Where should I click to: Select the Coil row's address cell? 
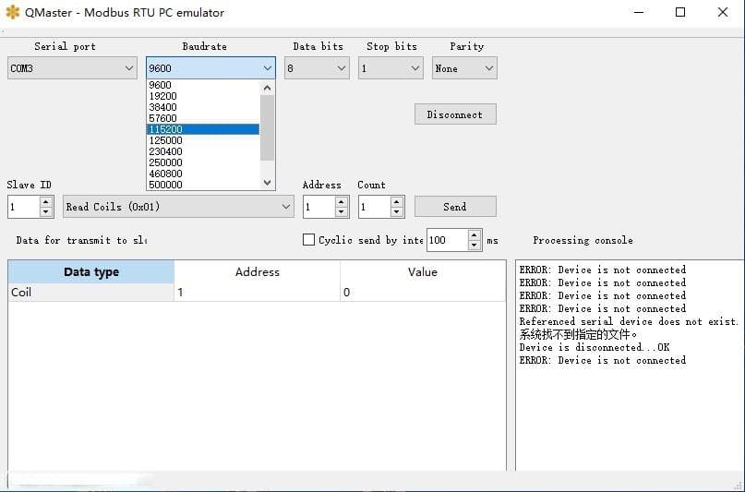click(257, 292)
